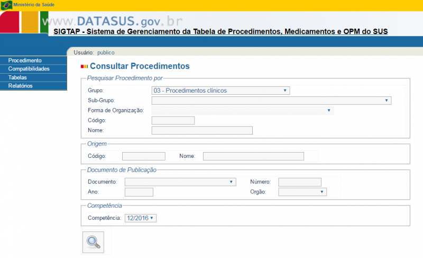Image resolution: width=423 pixels, height=258 pixels.
Task: Click the Brazil flag icon in the header
Action: (6, 5)
